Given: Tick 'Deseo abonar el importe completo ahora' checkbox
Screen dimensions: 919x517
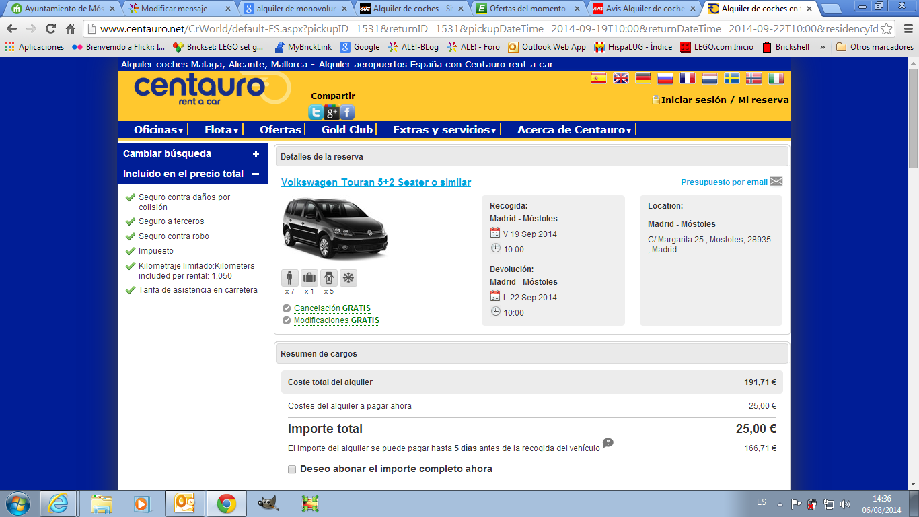Looking at the screenshot, I should (292, 469).
